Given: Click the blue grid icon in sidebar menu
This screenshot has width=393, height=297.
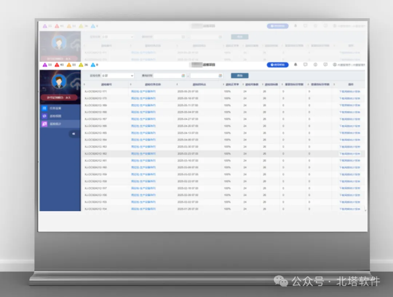Looking at the screenshot, I should pos(44,108).
